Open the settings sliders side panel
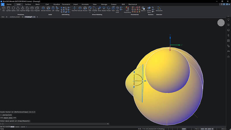This screenshot has height=130, width=231. point(228,25)
